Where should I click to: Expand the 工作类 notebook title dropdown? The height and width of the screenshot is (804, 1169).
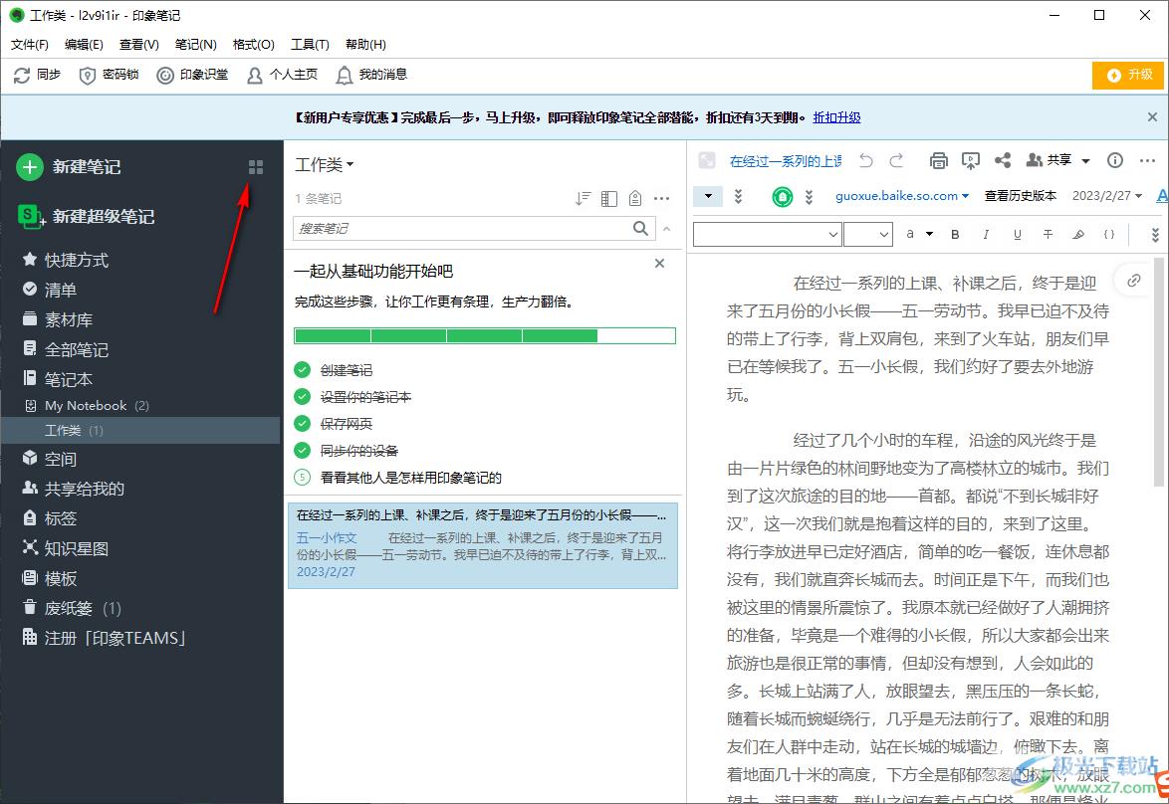tap(325, 164)
